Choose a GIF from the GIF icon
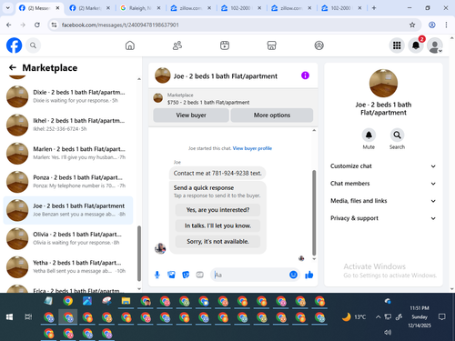455x341 pixels. (x=199, y=275)
